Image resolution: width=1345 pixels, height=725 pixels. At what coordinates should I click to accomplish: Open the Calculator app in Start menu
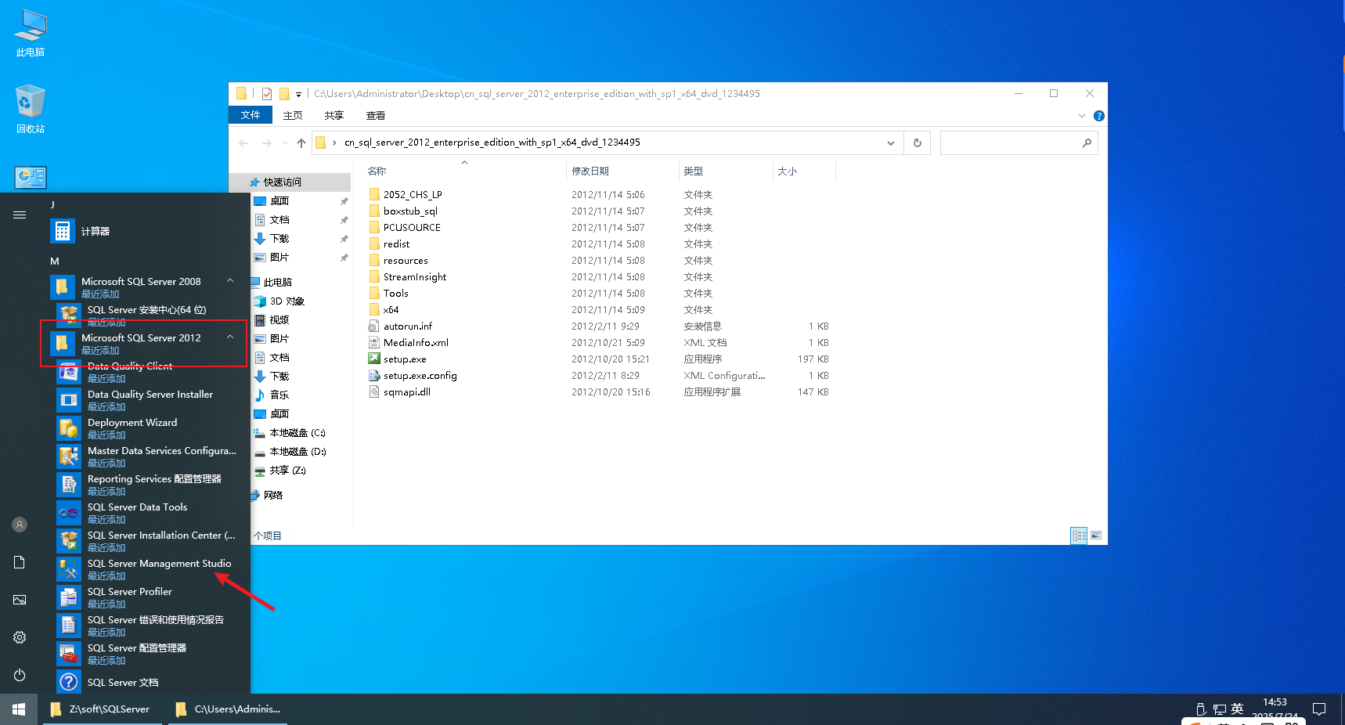pos(145,231)
